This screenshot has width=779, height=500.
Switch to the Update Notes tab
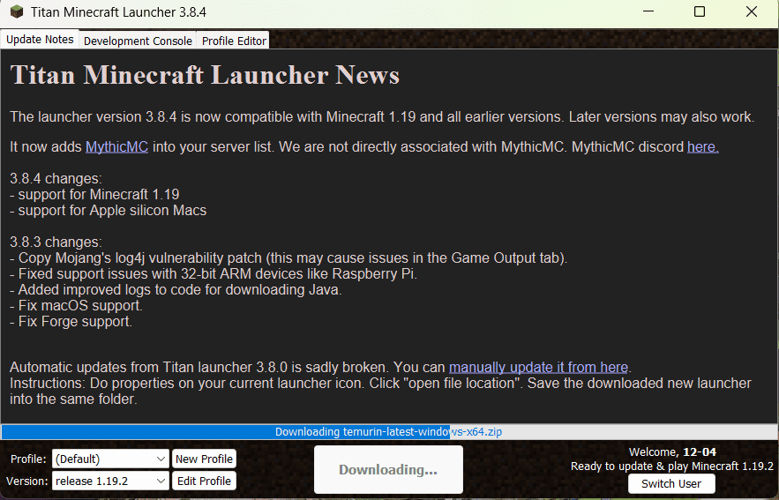pos(40,39)
